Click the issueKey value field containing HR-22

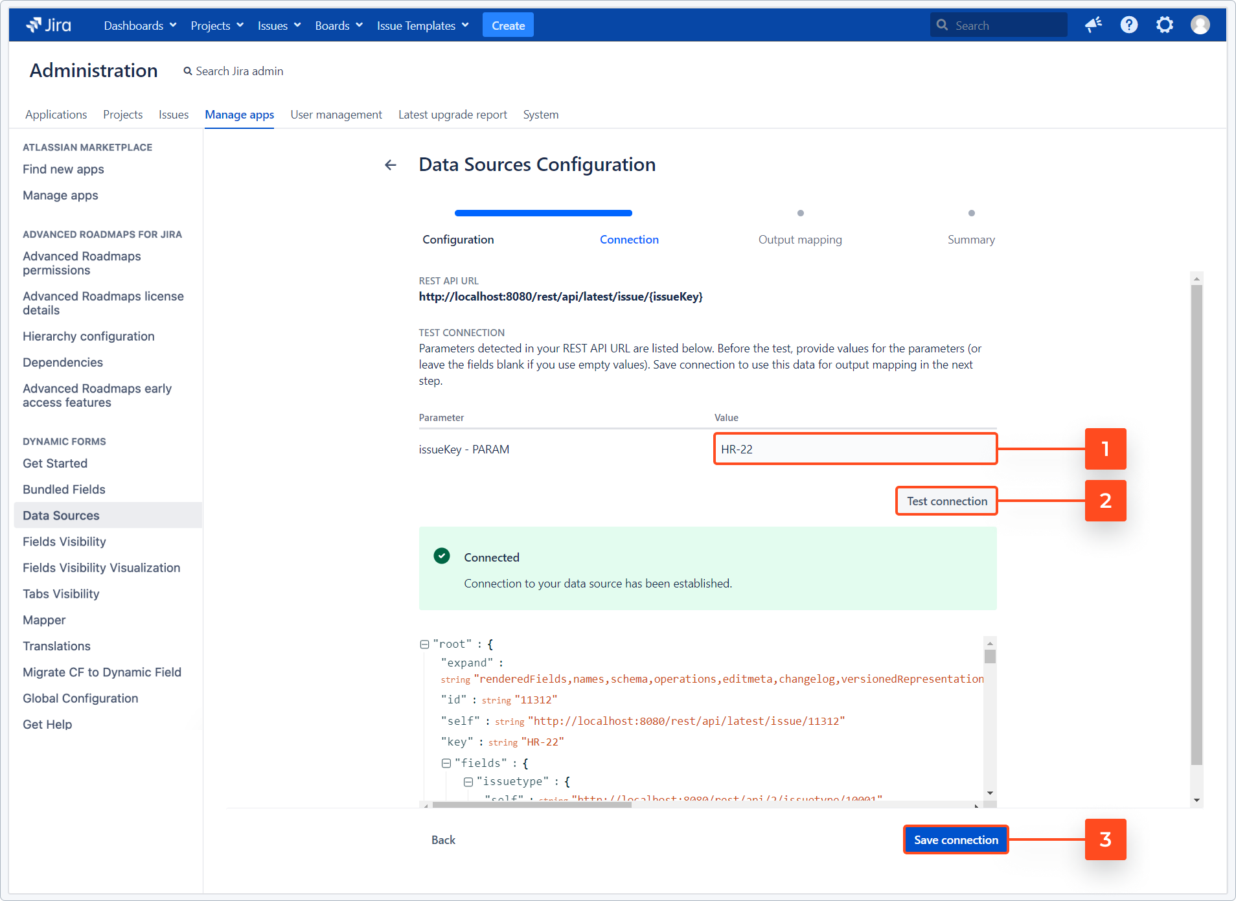[855, 449]
